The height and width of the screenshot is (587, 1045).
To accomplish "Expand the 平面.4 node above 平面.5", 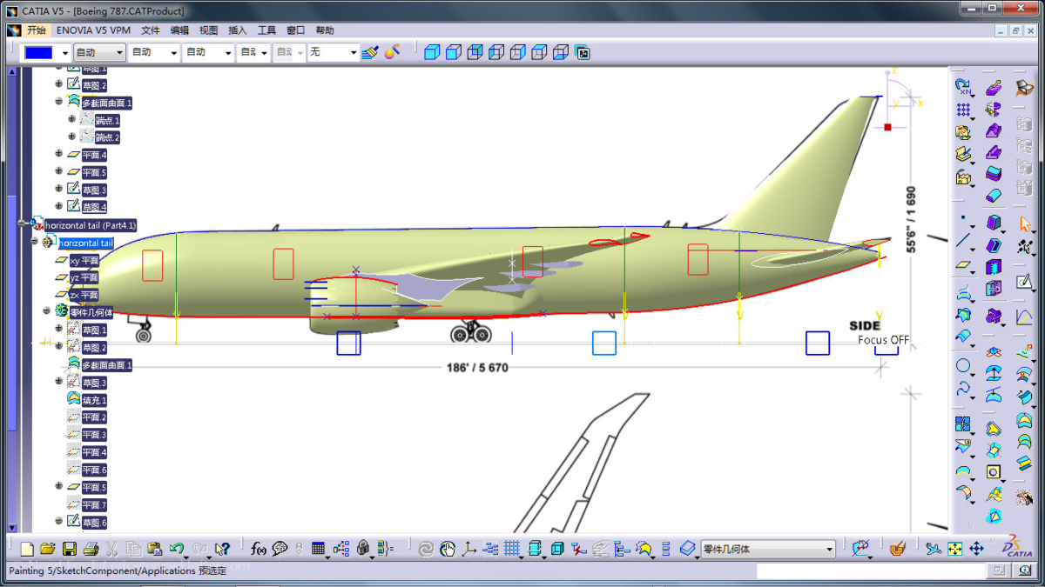I will point(59,154).
